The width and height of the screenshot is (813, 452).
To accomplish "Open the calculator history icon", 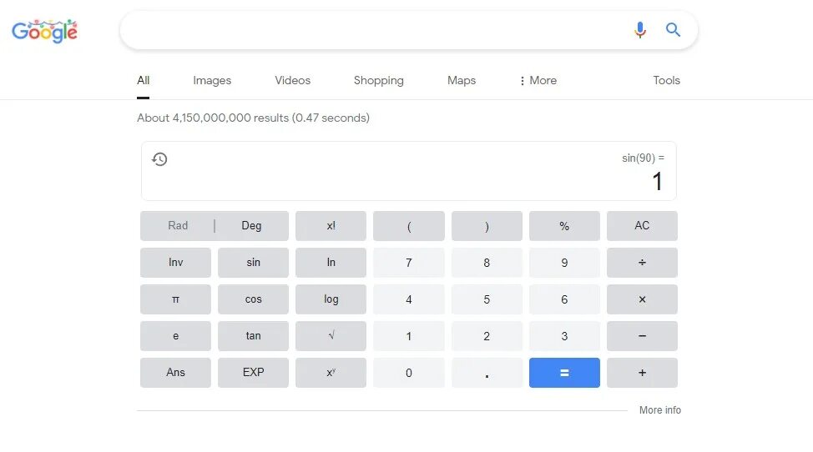I will click(x=160, y=159).
